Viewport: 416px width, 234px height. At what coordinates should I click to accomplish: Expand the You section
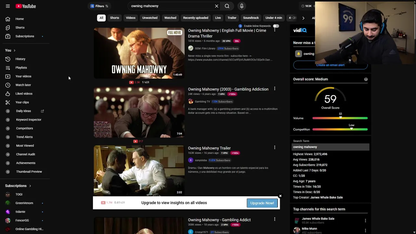coord(10,50)
